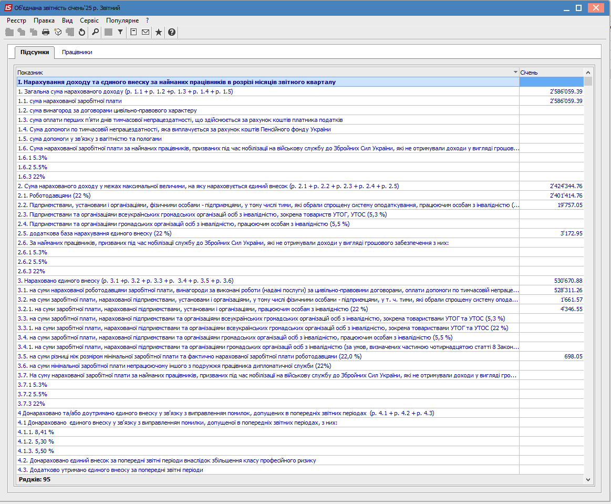Maximize the Об'єднана звітність window
The width and height of the screenshot is (611, 504).
point(578,8)
